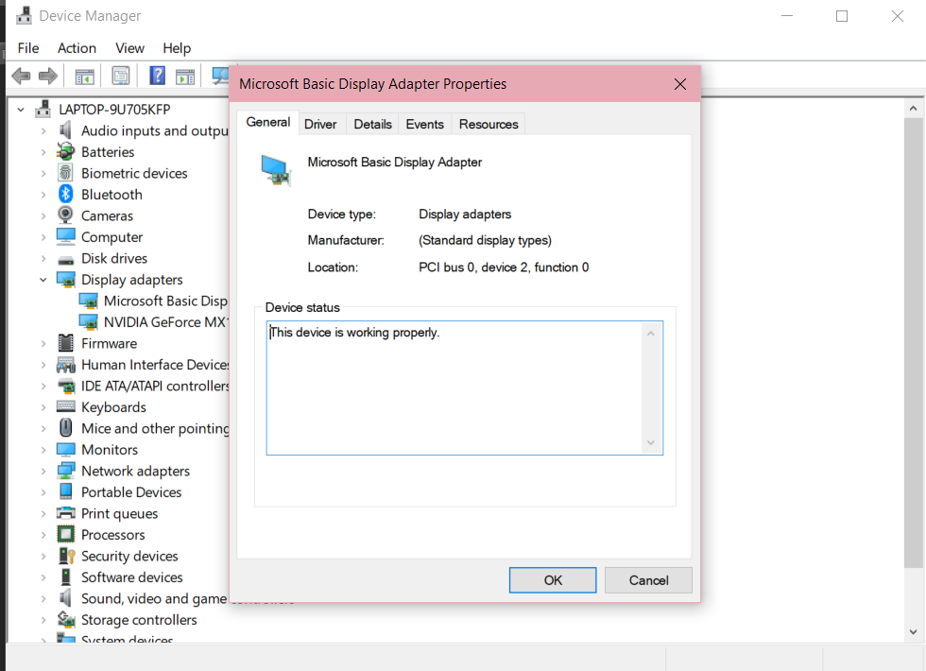This screenshot has height=671, width=926.
Task: Expand the Disk drives category arrow
Action: [x=43, y=258]
